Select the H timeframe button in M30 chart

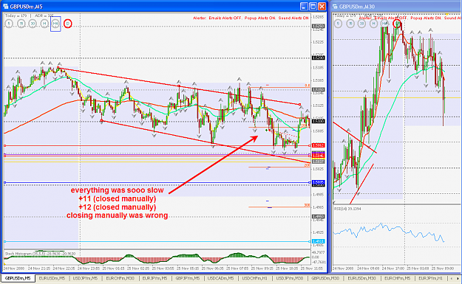point(373,24)
